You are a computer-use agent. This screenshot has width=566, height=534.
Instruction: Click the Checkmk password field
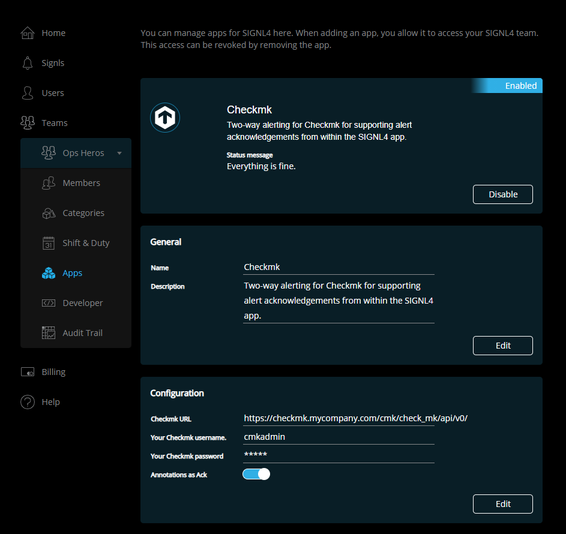pos(339,455)
